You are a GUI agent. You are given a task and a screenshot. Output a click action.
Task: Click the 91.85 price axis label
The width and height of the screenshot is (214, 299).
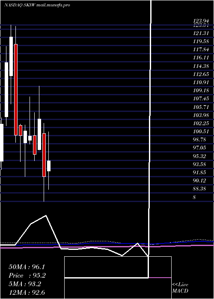(x=199, y=173)
